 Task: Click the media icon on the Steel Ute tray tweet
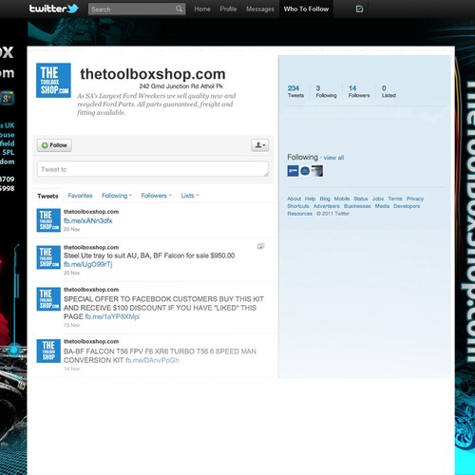click(x=260, y=246)
